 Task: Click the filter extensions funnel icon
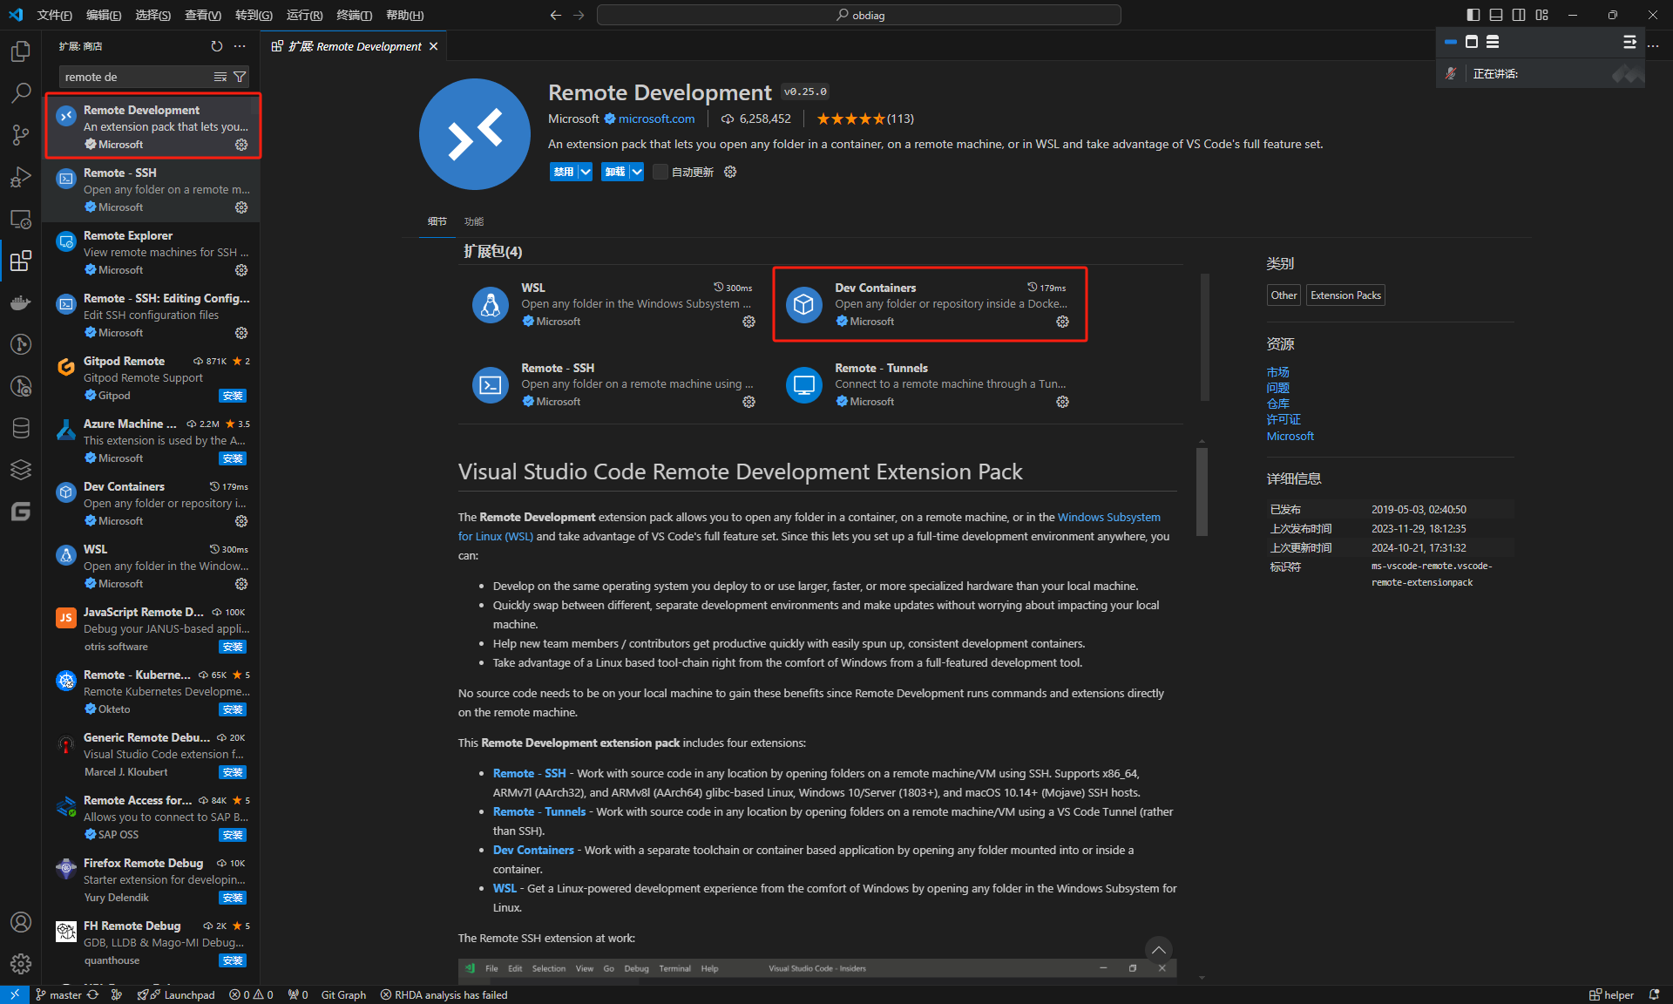pyautogui.click(x=240, y=77)
